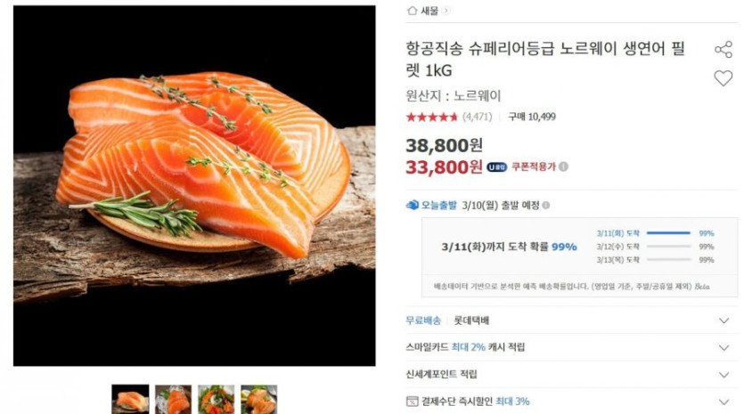Select the 3/11(화) 도착 progress bar
The width and height of the screenshot is (744, 414).
pyautogui.click(x=668, y=233)
